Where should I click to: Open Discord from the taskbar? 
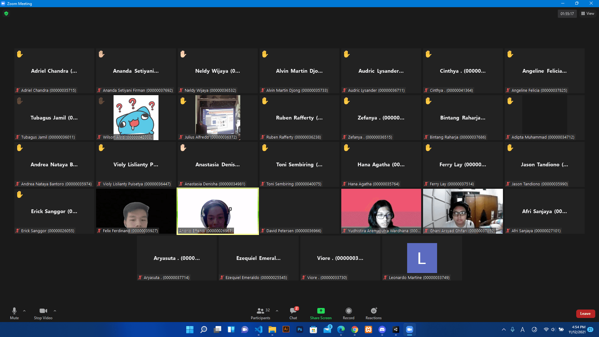[x=382, y=330]
